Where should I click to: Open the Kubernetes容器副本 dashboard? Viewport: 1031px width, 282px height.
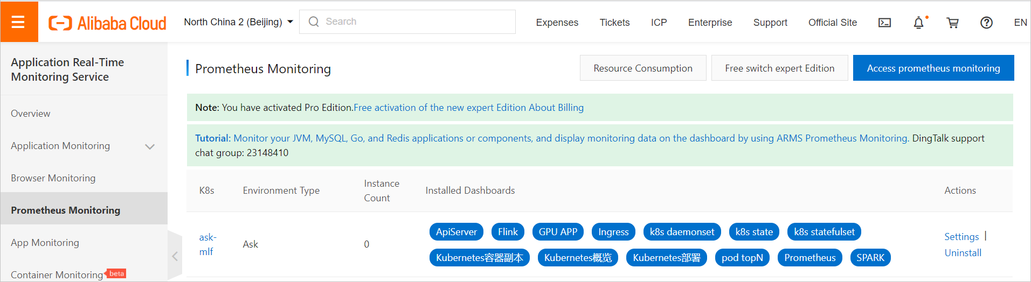tap(480, 258)
